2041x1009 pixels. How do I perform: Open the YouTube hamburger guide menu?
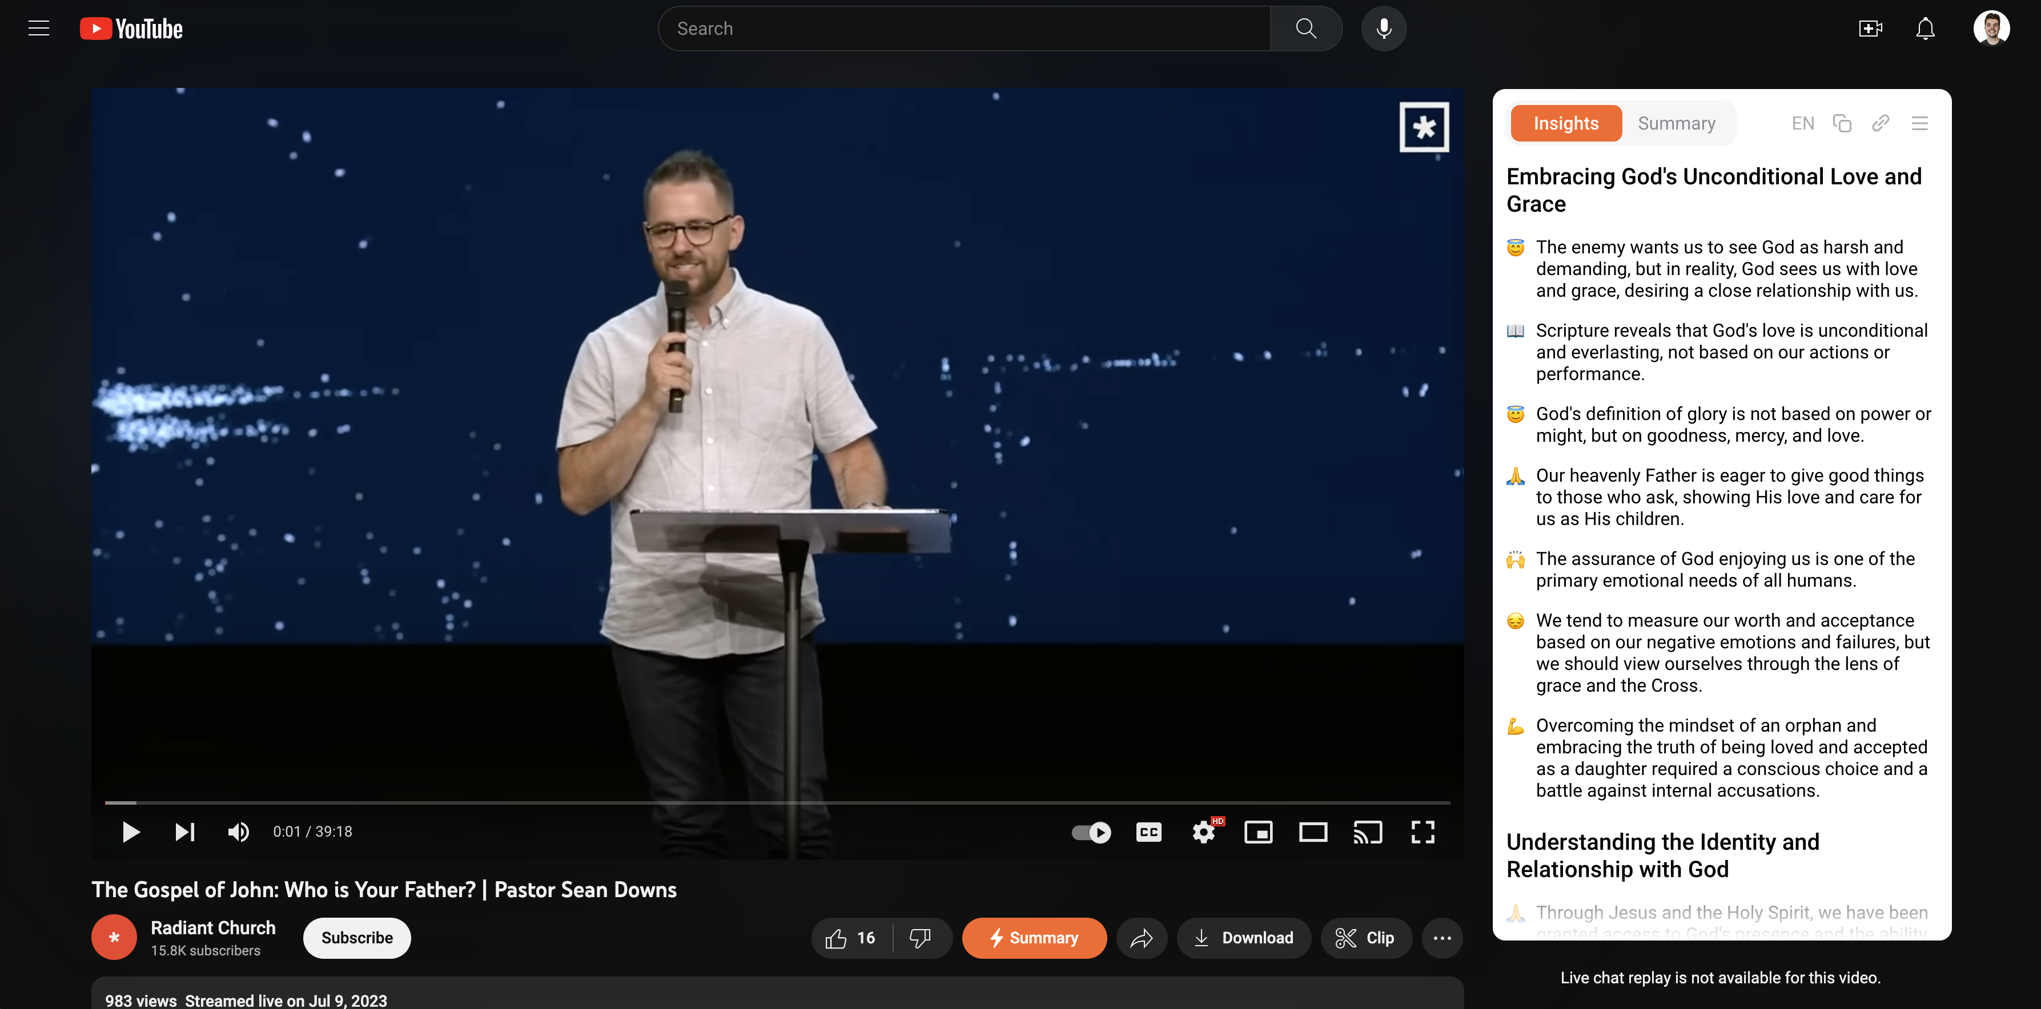point(39,29)
